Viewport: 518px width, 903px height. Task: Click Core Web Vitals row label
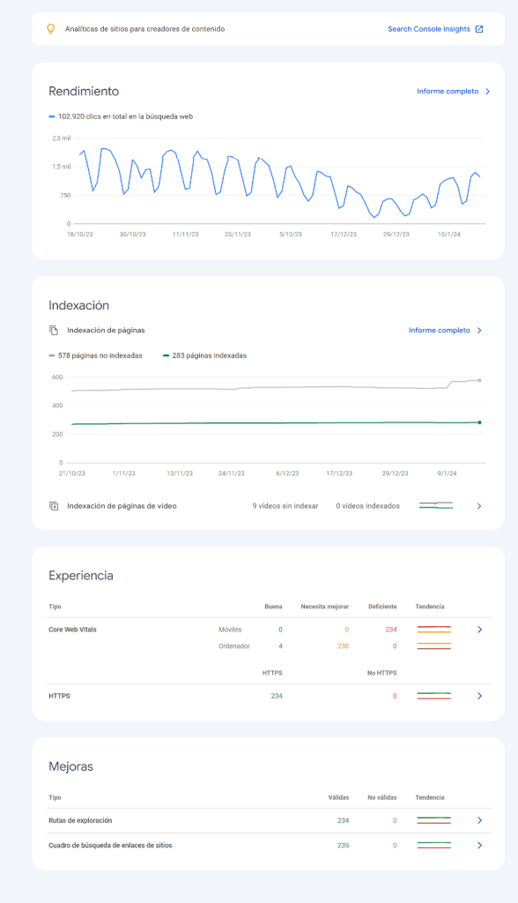point(72,630)
